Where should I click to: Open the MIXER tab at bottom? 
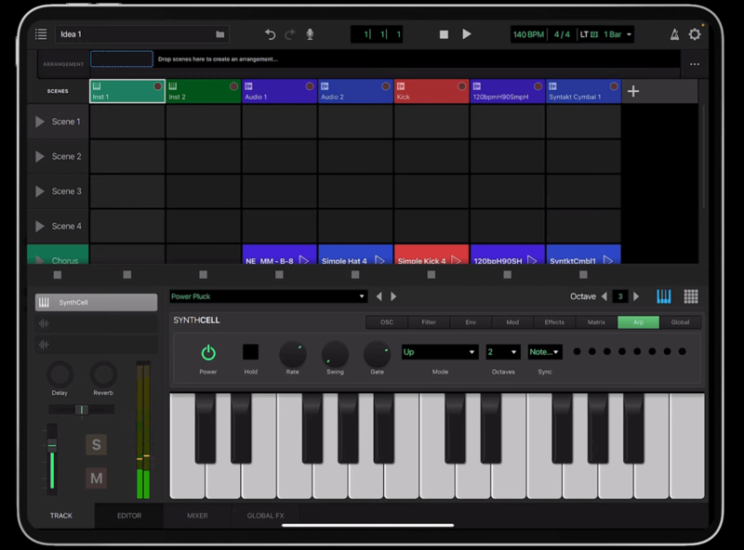pyautogui.click(x=197, y=516)
